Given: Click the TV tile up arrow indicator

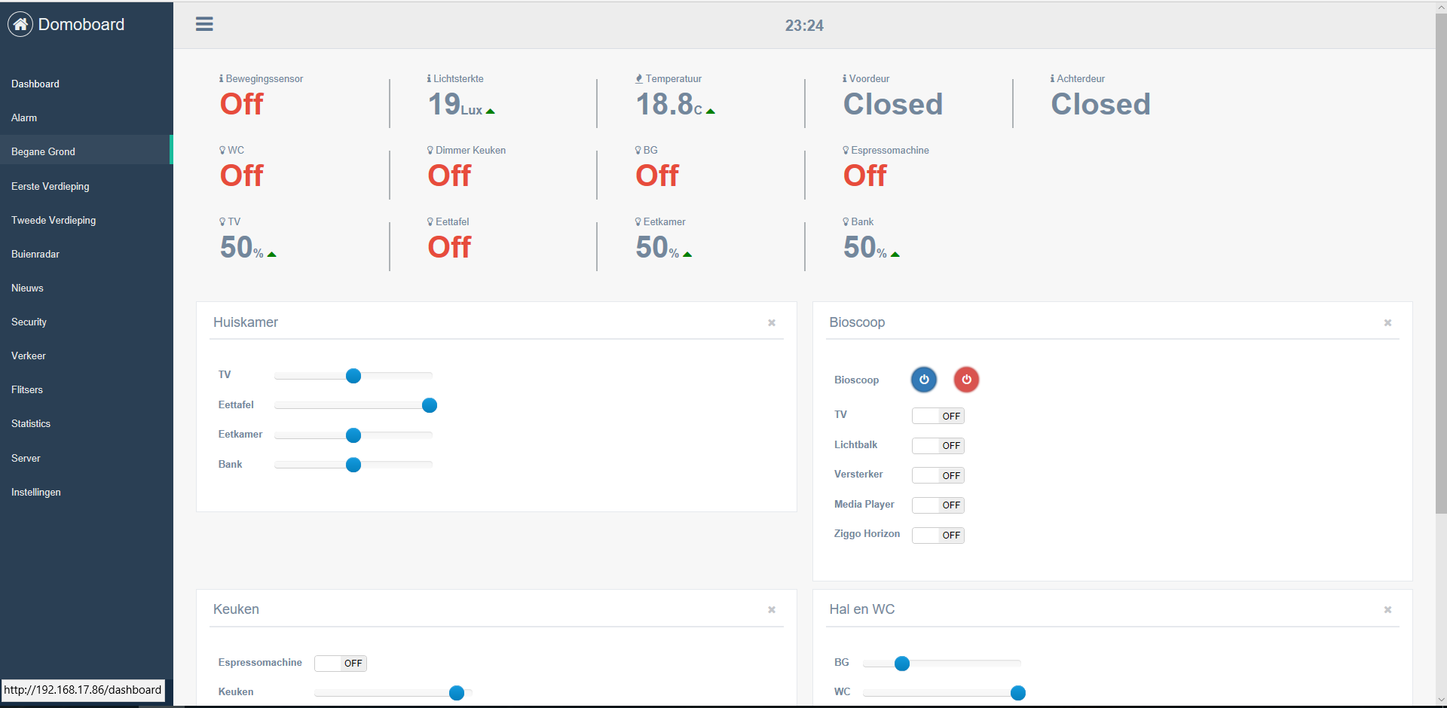Looking at the screenshot, I should tap(272, 255).
